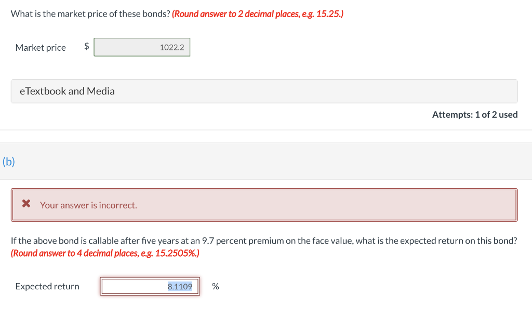The width and height of the screenshot is (532, 310).
Task: Click the Market price label
Action: (41, 47)
